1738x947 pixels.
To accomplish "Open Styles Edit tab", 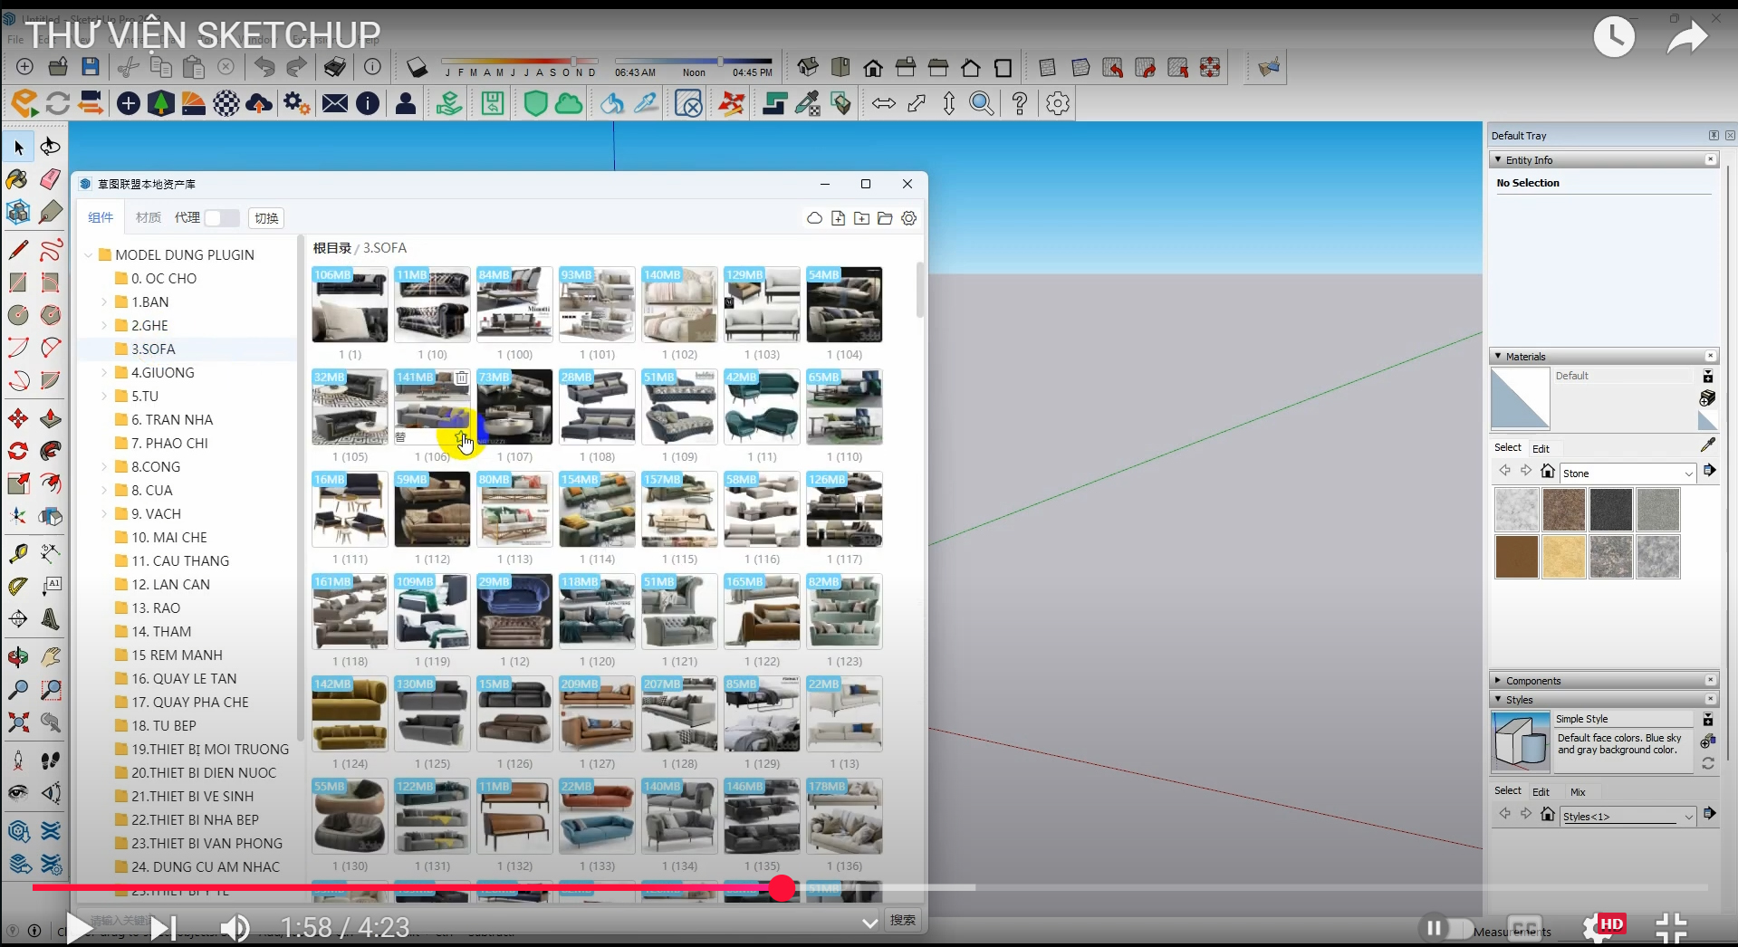I will 1541,791.
